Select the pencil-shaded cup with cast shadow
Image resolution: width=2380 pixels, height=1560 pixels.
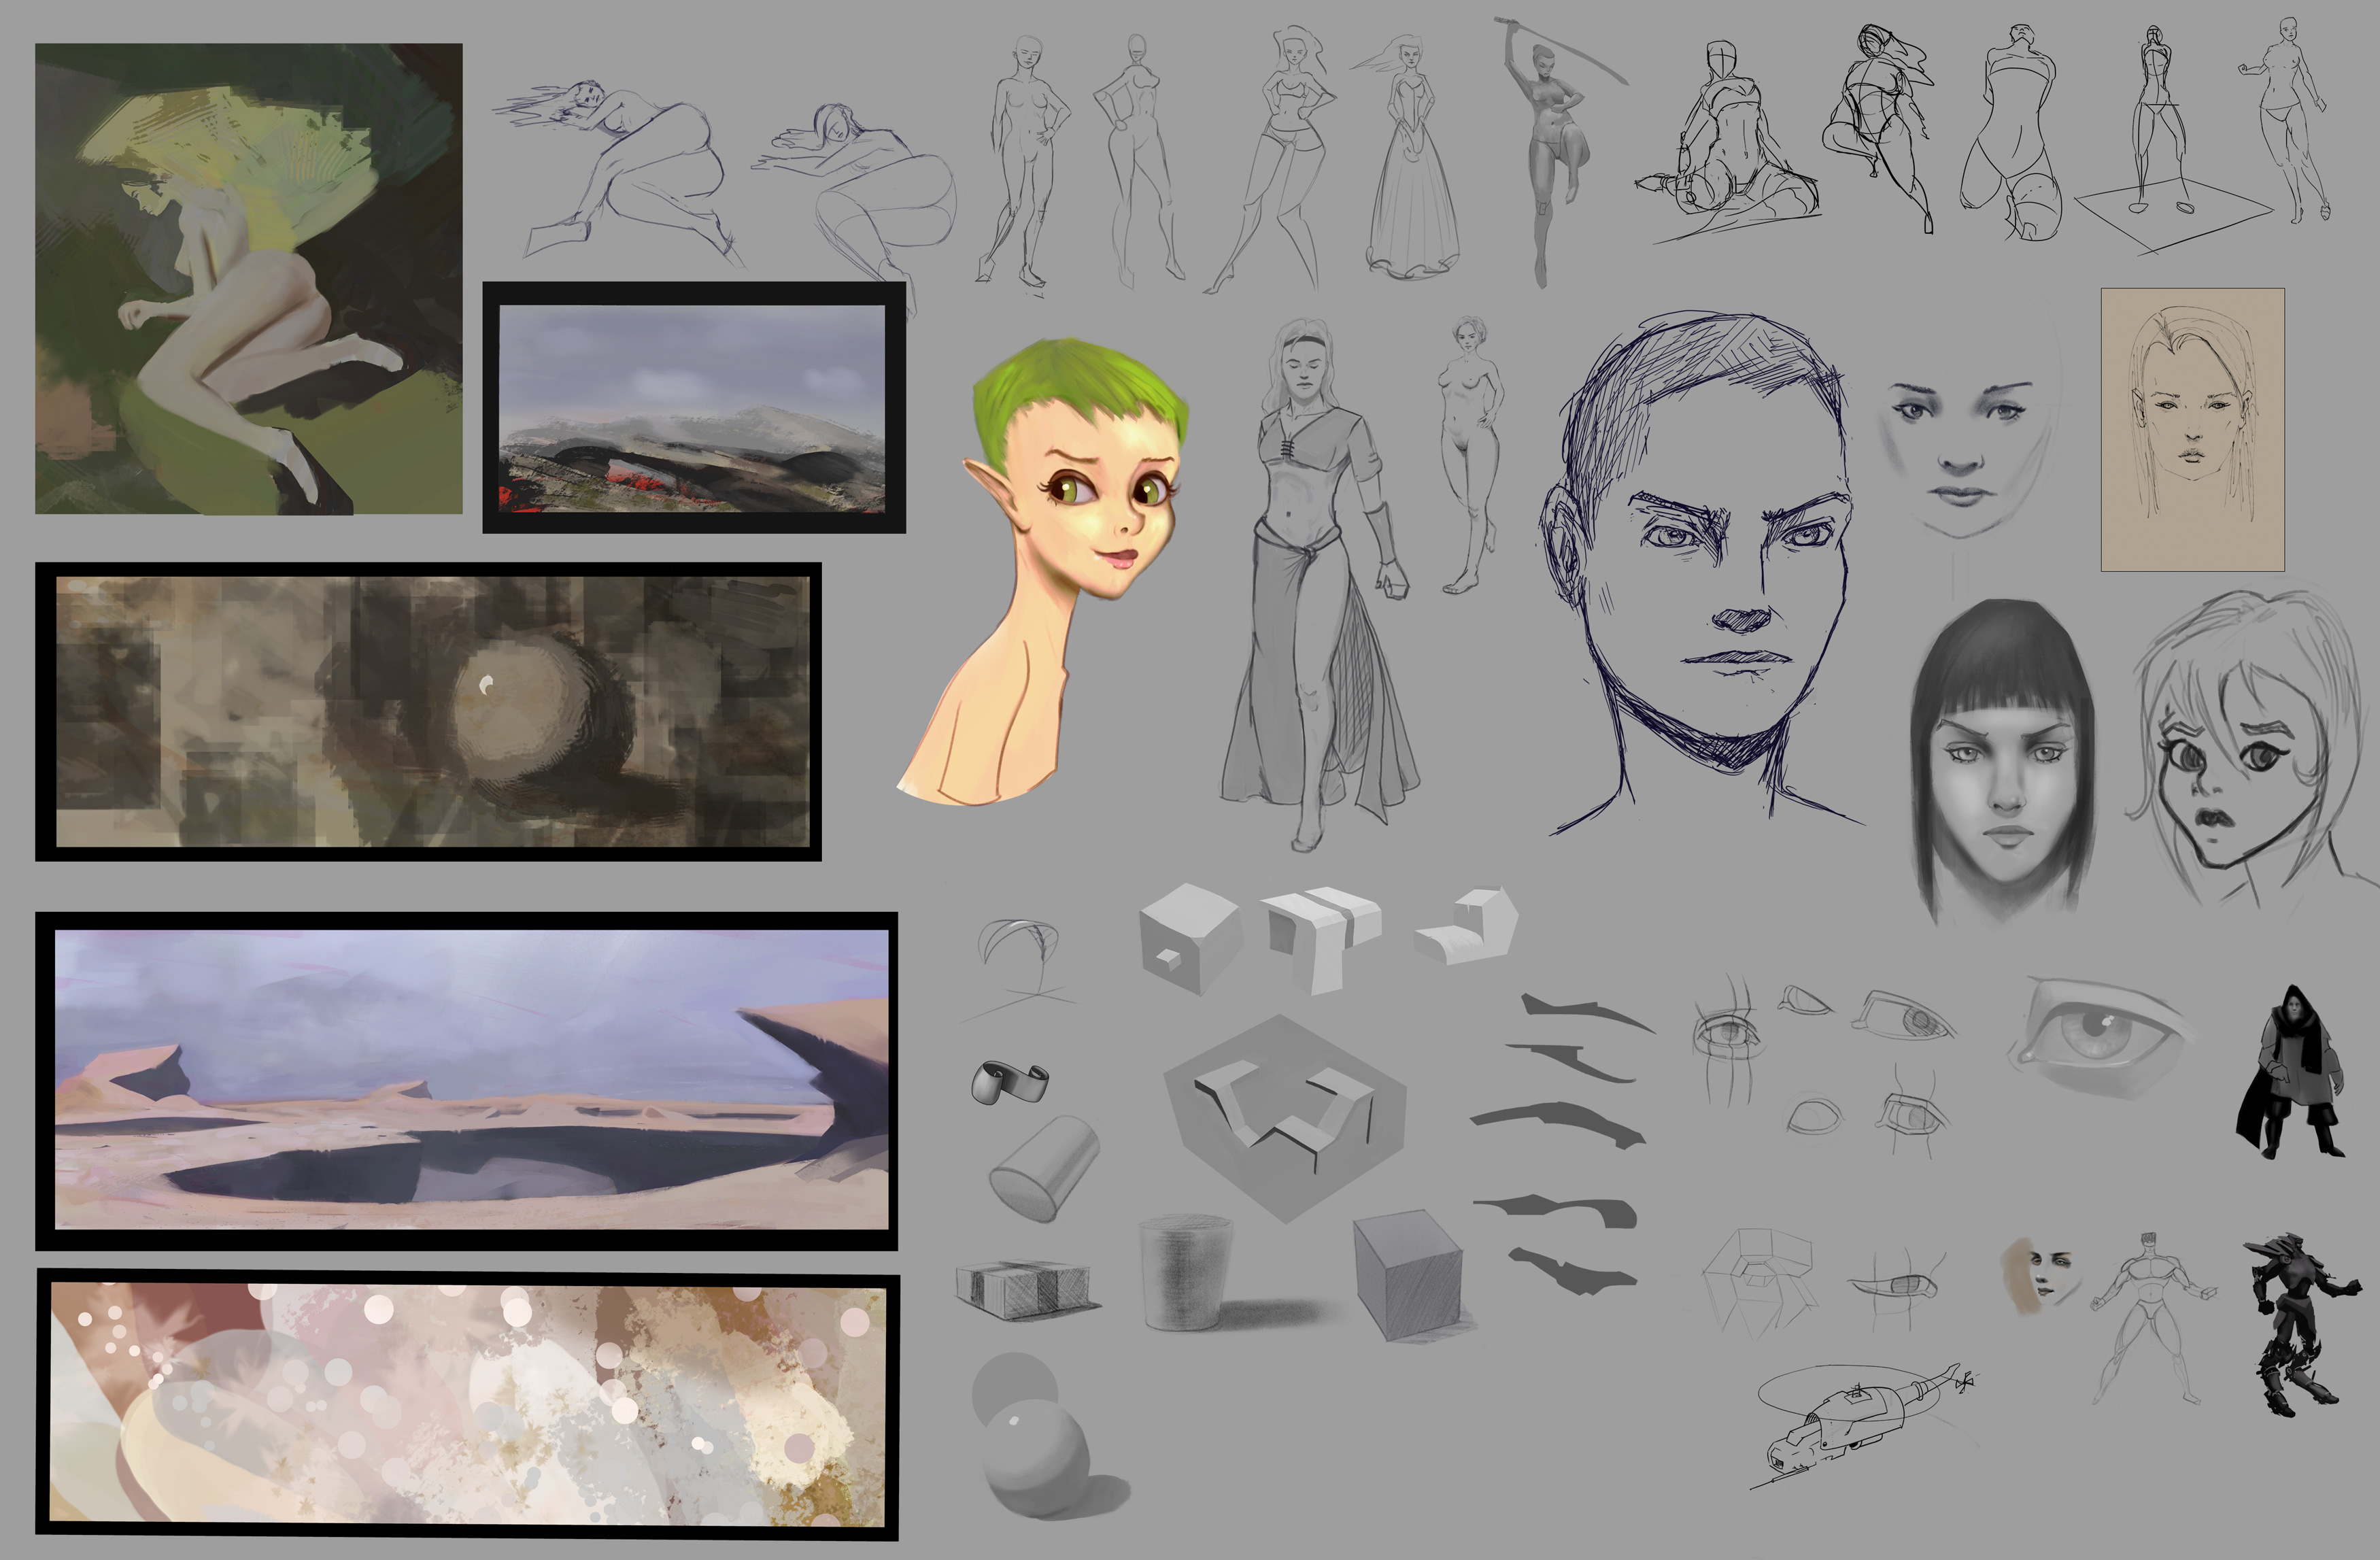(x=1186, y=1272)
